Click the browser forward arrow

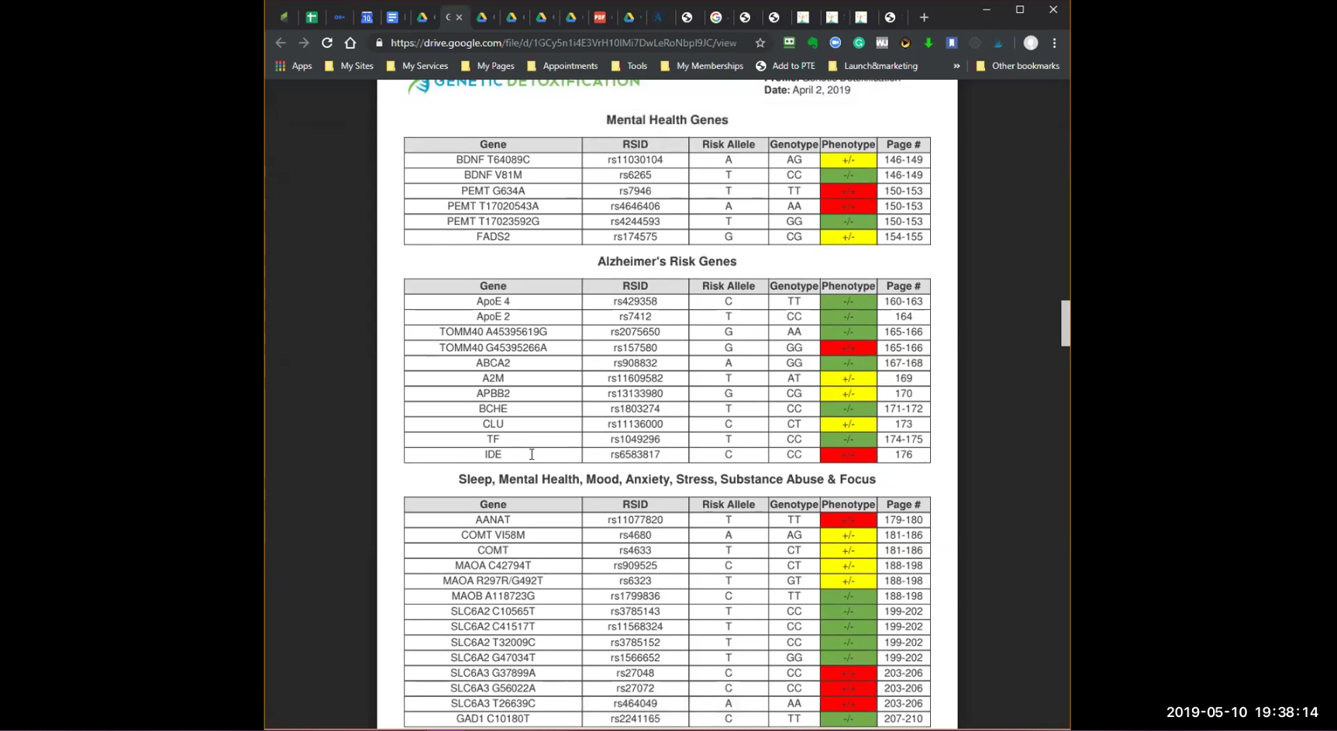[304, 43]
